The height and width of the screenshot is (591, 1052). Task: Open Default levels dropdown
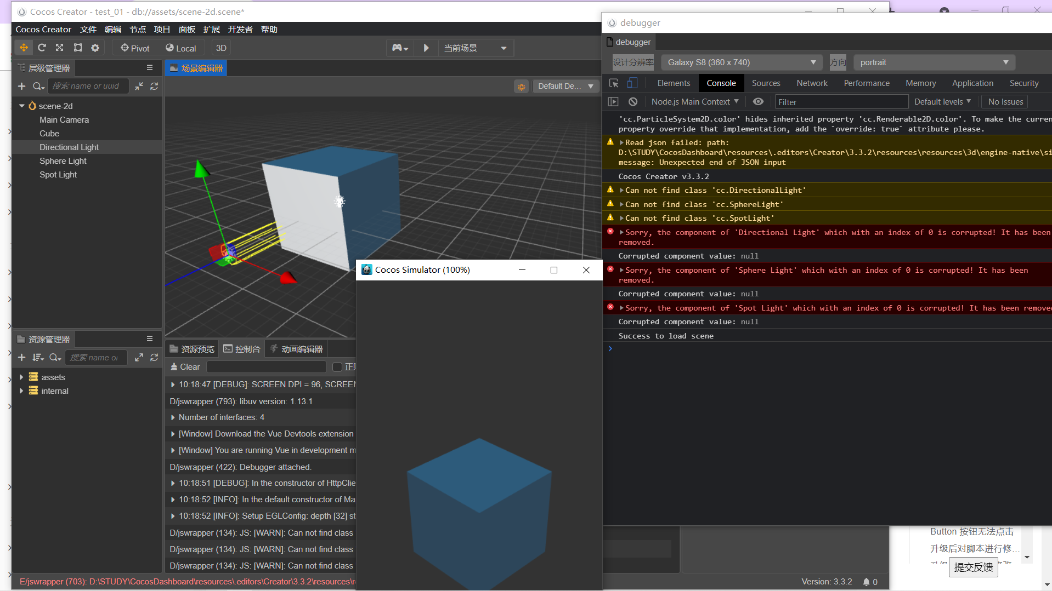(x=942, y=102)
